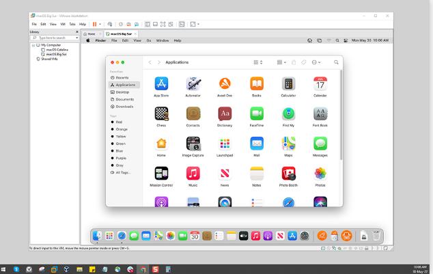The width and height of the screenshot is (433, 274).
Task: Open the Tabs menu in VMware
Action: pyautogui.click(x=72, y=25)
